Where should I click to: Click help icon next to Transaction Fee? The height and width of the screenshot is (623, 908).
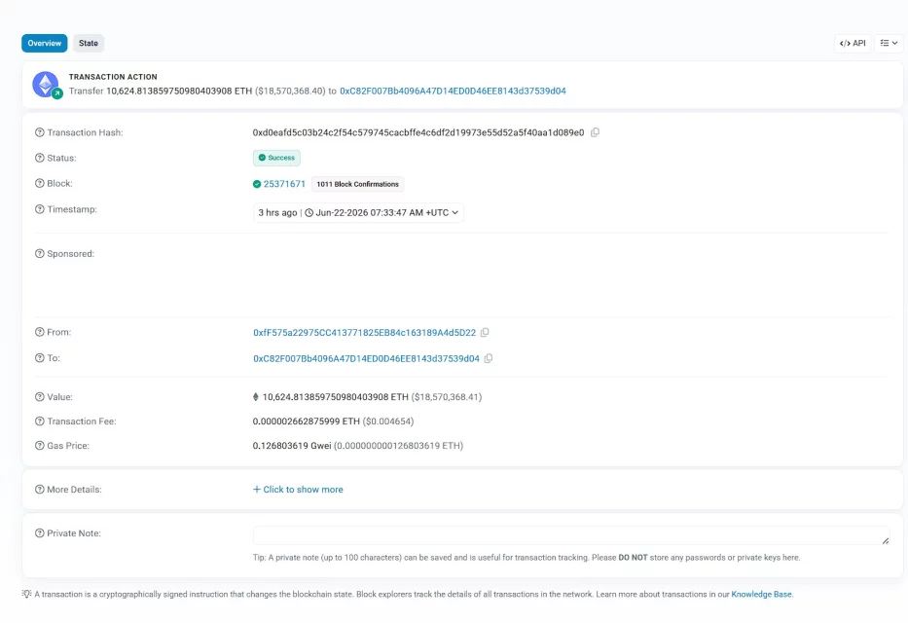pos(39,421)
